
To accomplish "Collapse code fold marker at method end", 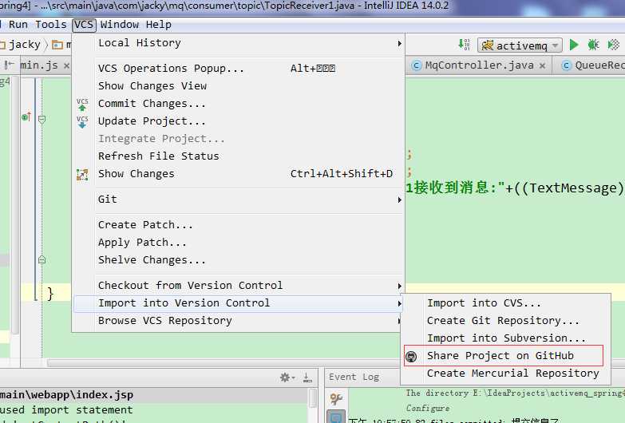I will pyautogui.click(x=42, y=260).
